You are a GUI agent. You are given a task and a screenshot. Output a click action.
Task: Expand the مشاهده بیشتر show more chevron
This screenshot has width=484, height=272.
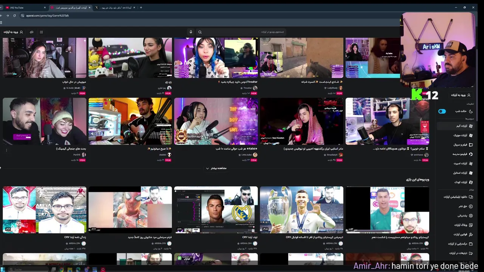click(x=207, y=168)
